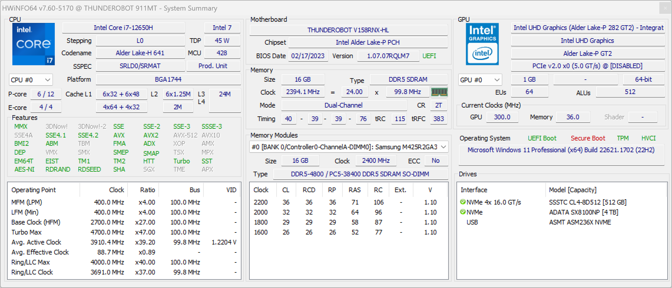
Task: Click green checkmark icon beside NVMe 4x drive
Action: point(463,202)
